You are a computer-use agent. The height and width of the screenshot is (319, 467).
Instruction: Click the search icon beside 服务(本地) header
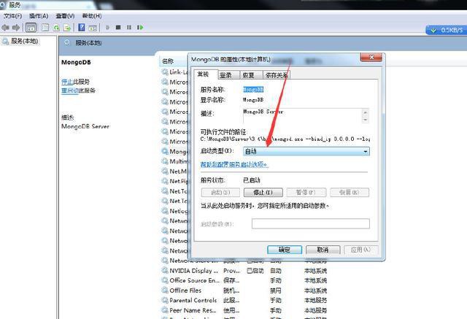67,42
